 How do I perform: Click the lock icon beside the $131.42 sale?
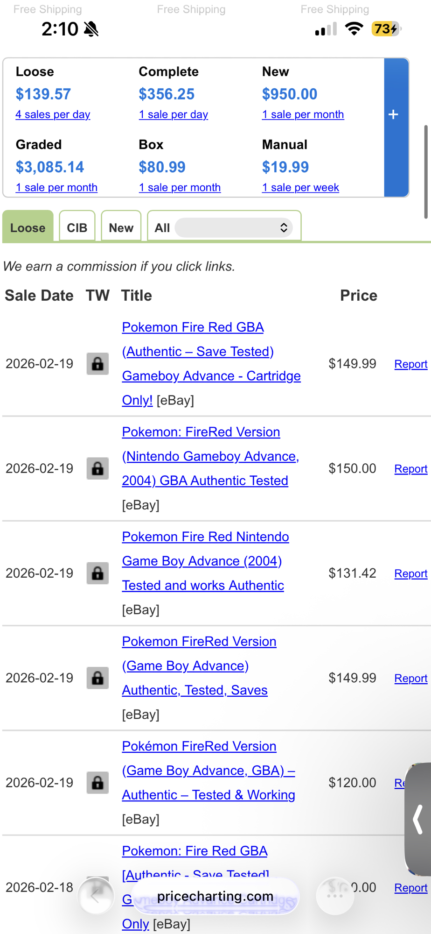(x=97, y=573)
